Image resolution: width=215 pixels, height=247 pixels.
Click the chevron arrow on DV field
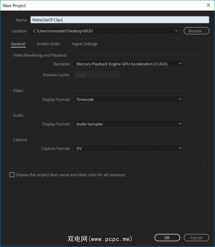point(180,148)
